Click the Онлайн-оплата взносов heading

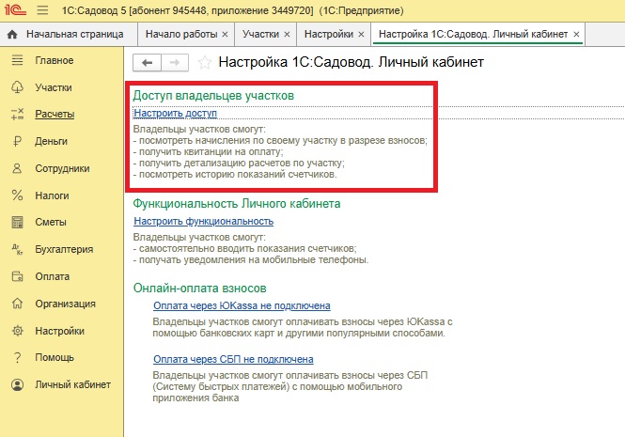(199, 289)
